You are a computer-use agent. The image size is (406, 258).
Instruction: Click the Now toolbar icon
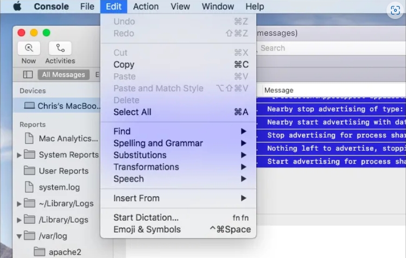[29, 48]
